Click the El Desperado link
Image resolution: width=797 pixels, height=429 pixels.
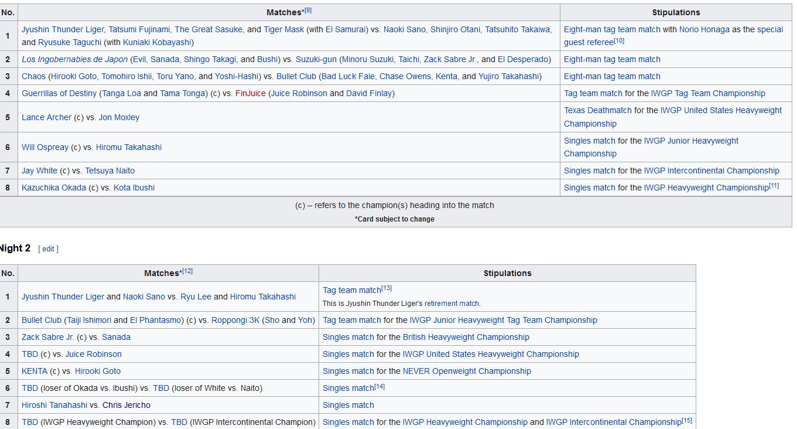523,59
